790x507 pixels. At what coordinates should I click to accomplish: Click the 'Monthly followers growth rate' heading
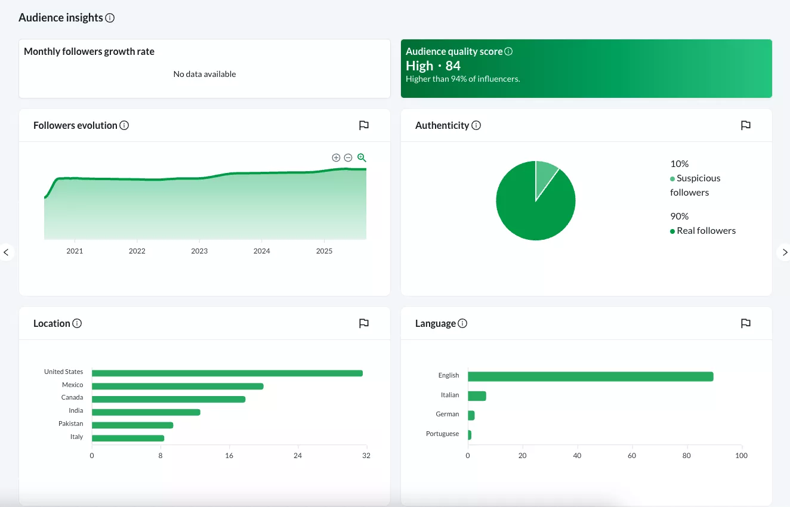(x=89, y=51)
